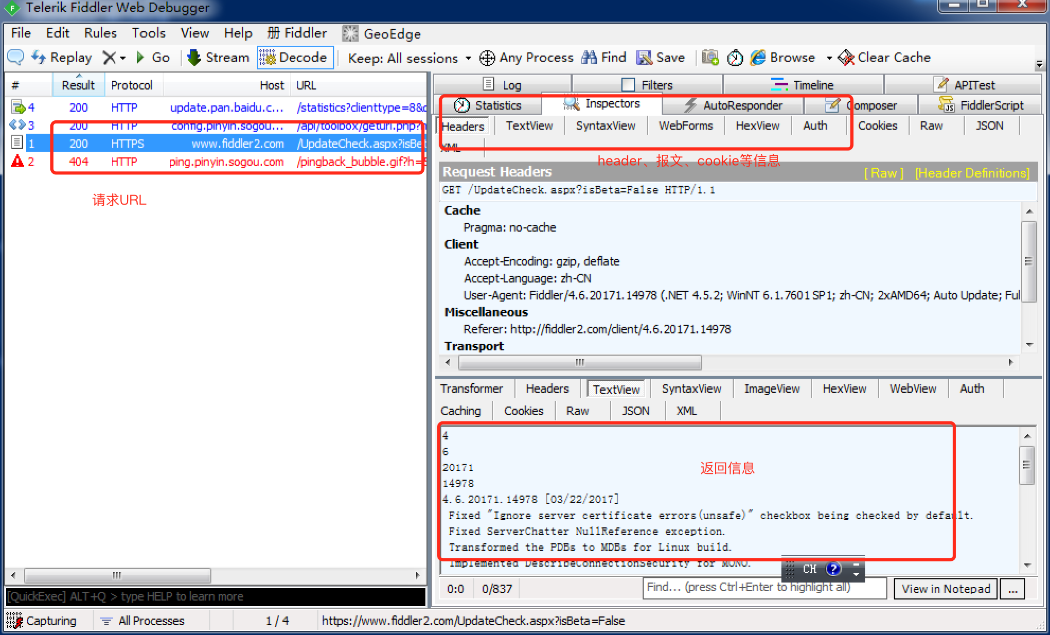The image size is (1050, 635).
Task: Sort sessions by the Protocol column header
Action: pyautogui.click(x=131, y=85)
